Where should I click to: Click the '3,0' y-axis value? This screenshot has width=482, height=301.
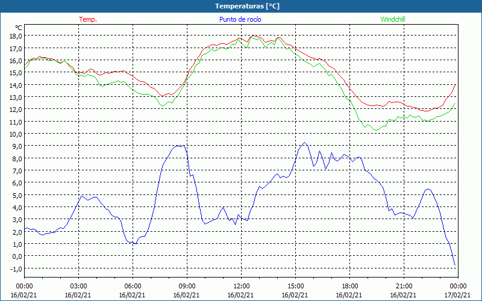point(18,220)
